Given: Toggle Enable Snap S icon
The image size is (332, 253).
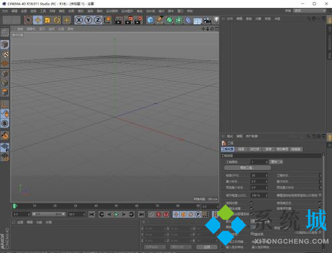Looking at the screenshot, I should point(5,124).
